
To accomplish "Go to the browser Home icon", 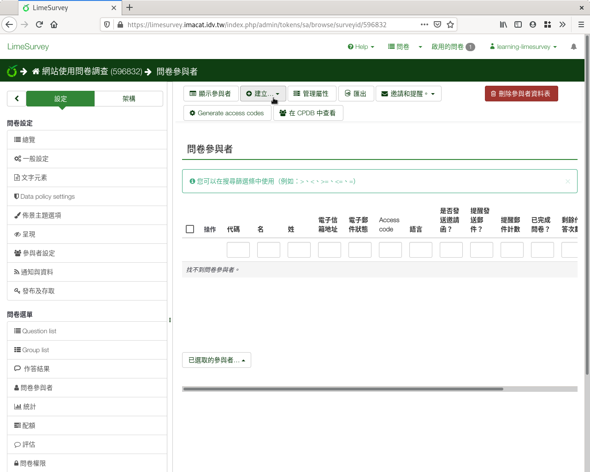I will pos(54,24).
